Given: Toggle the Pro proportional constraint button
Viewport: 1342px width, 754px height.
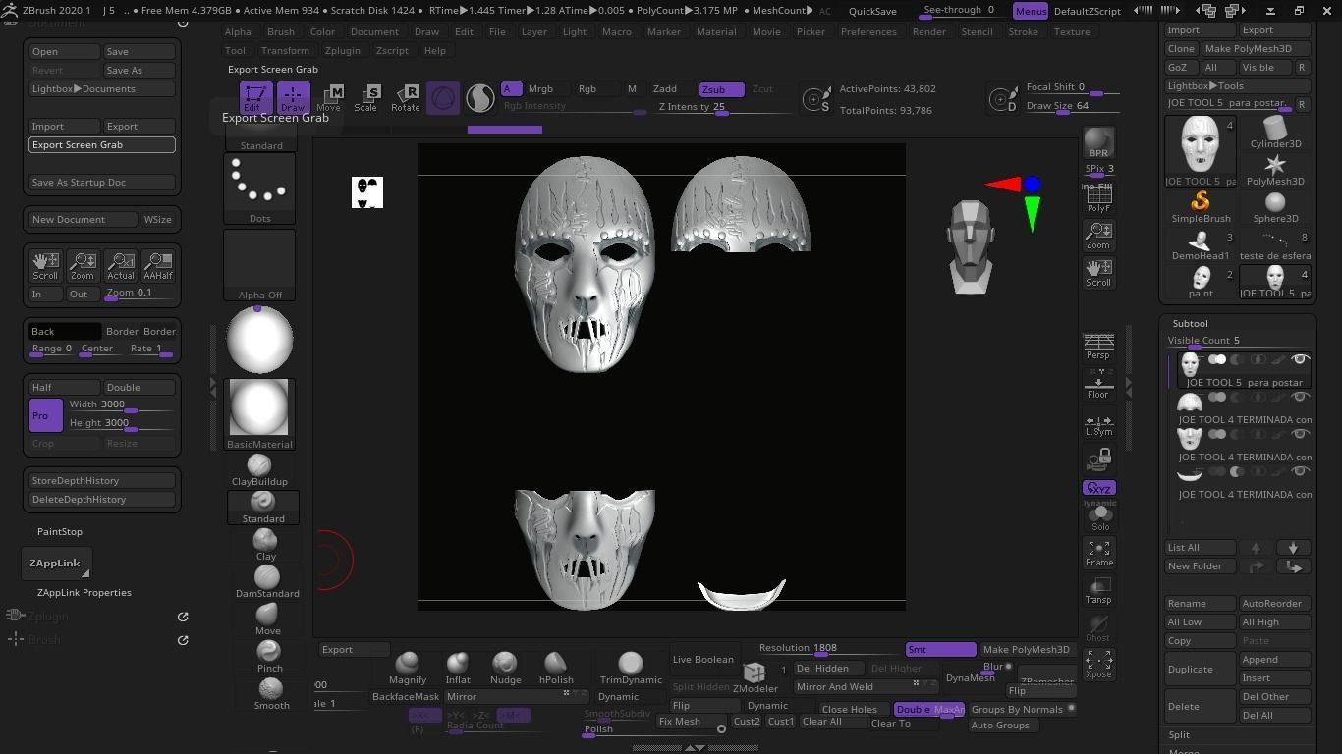Looking at the screenshot, I should [x=46, y=415].
